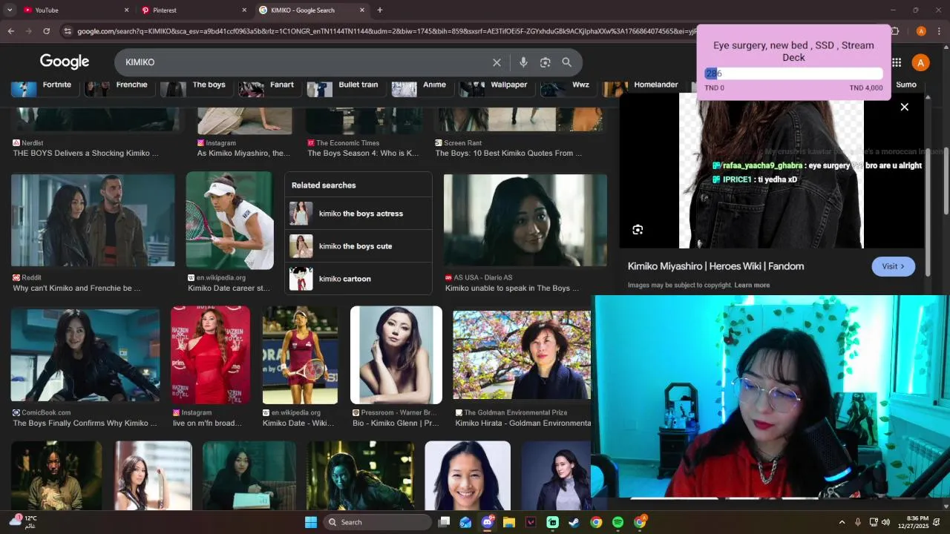950x534 pixels.
Task: Open the first Chrome icon in the taskbar
Action: point(596,522)
